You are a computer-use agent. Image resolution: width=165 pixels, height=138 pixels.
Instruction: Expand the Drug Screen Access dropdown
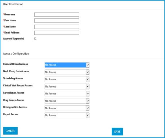(x=67, y=101)
